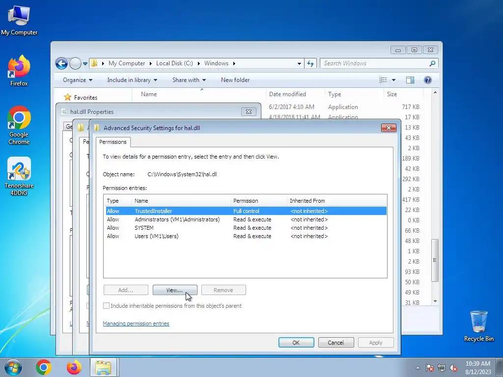The height and width of the screenshot is (377, 503).
Task: Open Google Chrome desktop shortcut
Action: coord(19,125)
